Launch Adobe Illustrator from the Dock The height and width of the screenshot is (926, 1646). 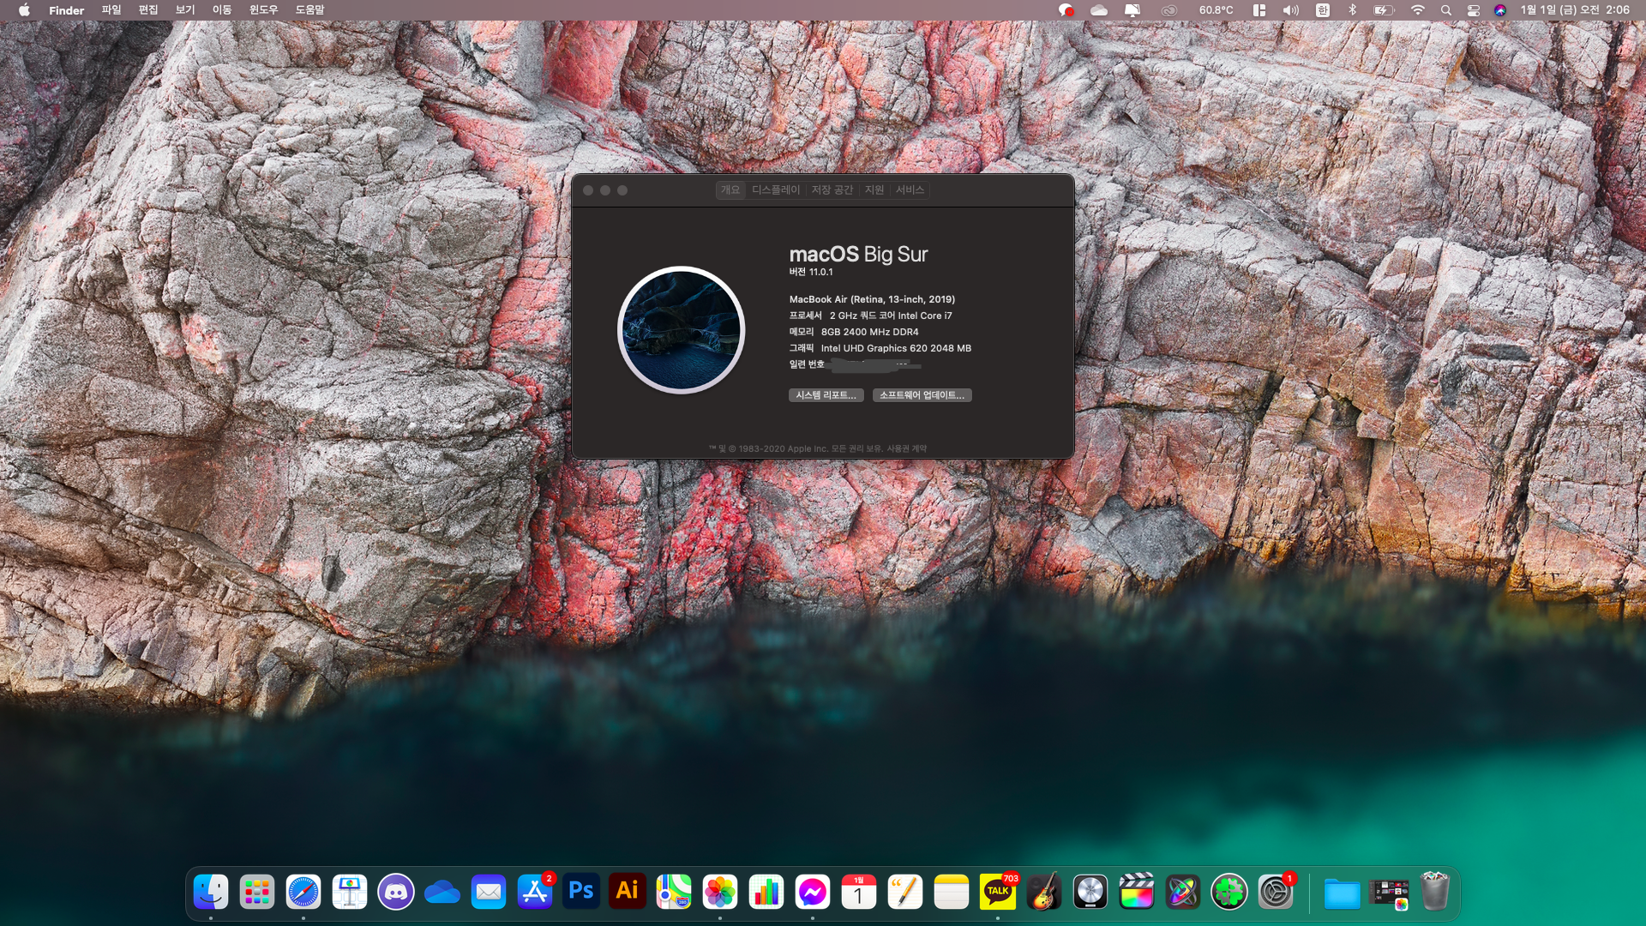[628, 892]
